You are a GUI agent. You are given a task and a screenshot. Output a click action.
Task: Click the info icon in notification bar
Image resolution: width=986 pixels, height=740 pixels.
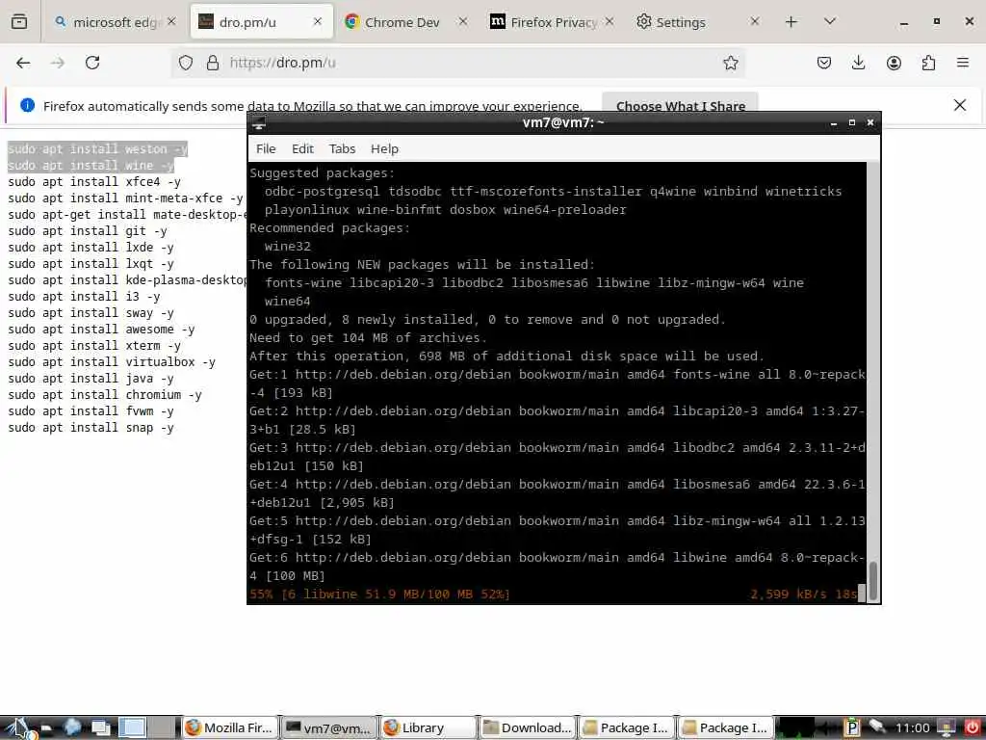tap(27, 105)
